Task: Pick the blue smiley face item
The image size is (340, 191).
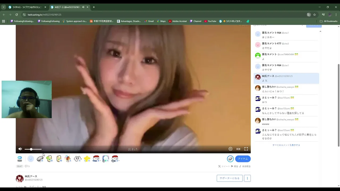Action: tap(31, 159)
